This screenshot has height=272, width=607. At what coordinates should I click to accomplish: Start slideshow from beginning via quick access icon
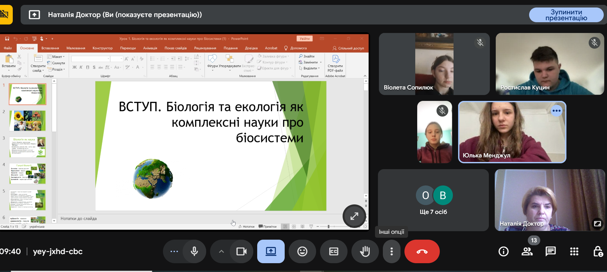[34, 39]
